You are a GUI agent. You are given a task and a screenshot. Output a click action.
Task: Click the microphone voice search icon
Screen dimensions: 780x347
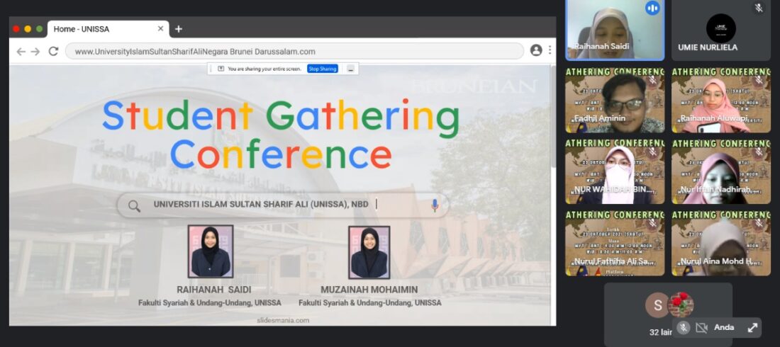[435, 205]
